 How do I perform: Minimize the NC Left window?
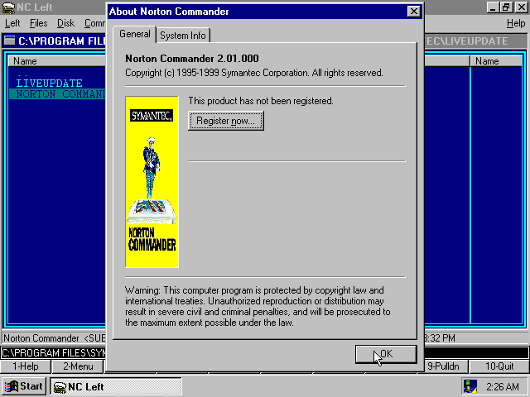pyautogui.click(x=493, y=7)
